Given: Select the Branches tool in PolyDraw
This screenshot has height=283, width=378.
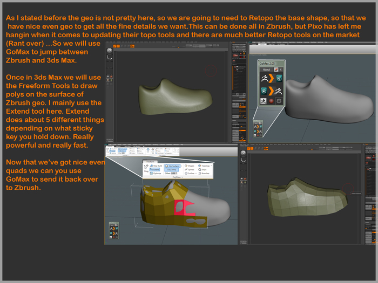Looking at the screenshot, I should tap(204, 174).
